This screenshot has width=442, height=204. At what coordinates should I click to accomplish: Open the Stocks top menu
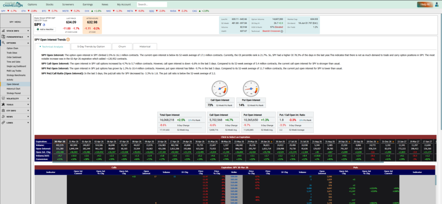50,4
